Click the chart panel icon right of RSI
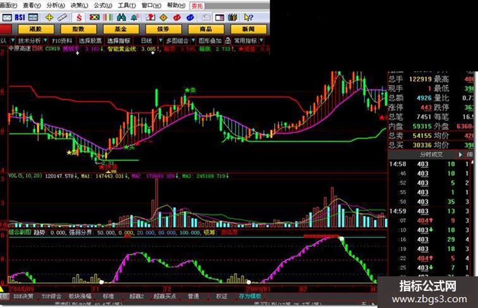The width and height of the screenshot is (478, 308). click(x=33, y=17)
